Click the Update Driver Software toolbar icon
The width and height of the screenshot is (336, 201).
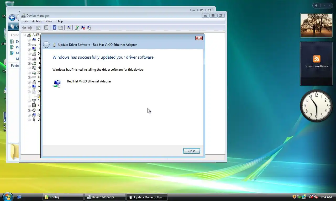coord(77,27)
